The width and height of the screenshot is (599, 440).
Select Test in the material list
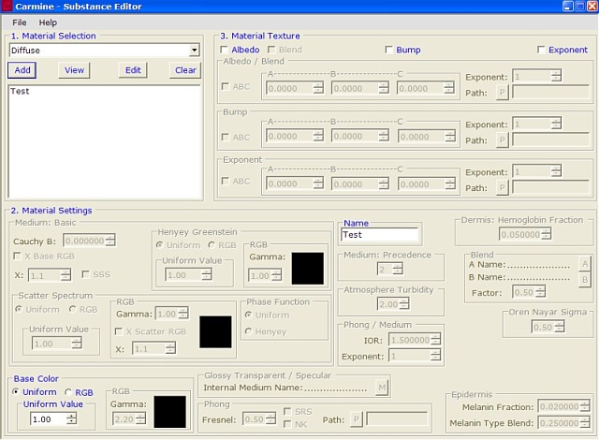click(x=20, y=92)
